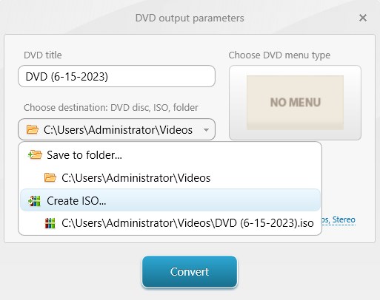This screenshot has height=300, width=380.
Task: Click the ISO file icon beside the .iso path
Action: 50,223
